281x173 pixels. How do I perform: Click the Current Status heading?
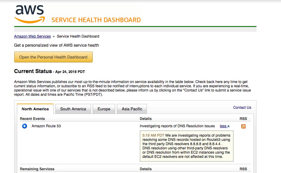coord(33,71)
